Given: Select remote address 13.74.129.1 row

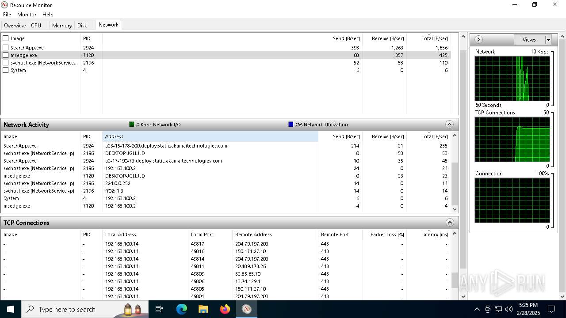Looking at the screenshot, I should point(226,281).
